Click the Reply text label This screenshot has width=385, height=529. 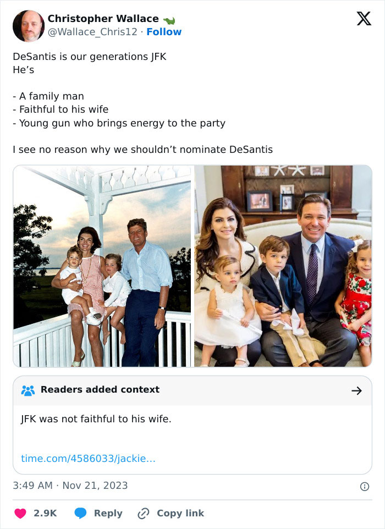[x=108, y=513]
